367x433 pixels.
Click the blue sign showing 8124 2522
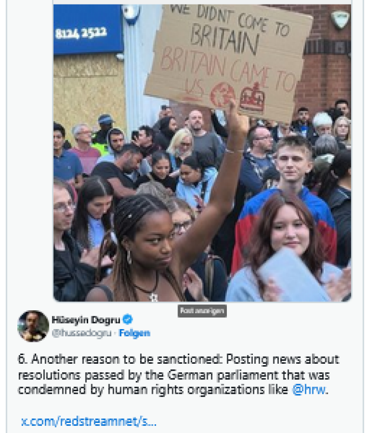coord(88,30)
